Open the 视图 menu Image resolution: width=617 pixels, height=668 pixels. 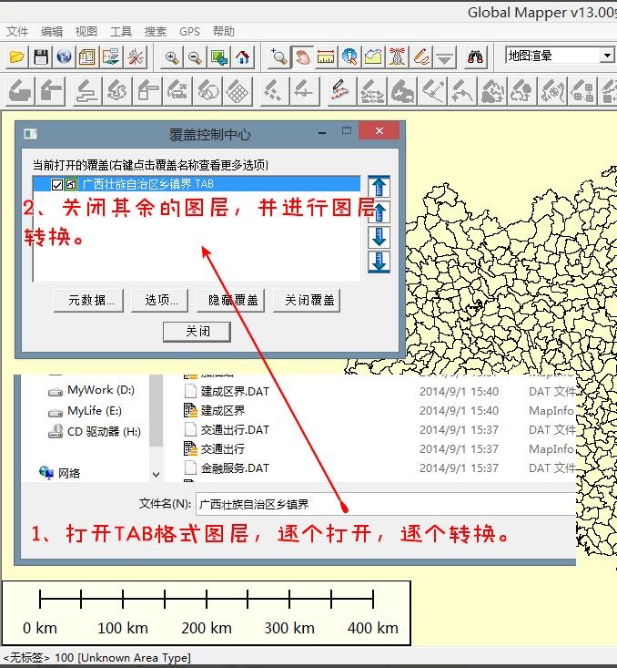tap(86, 32)
